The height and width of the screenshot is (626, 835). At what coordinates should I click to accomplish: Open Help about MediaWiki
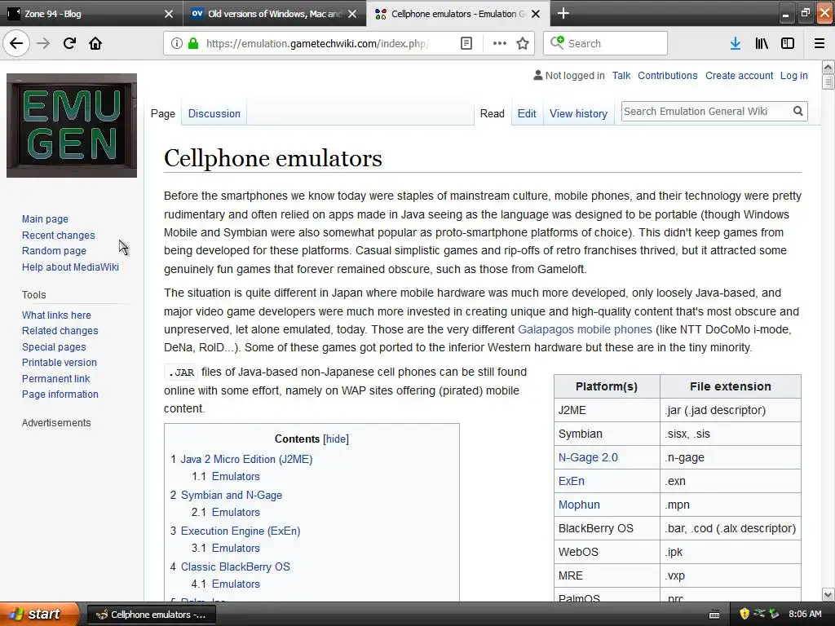(x=70, y=267)
